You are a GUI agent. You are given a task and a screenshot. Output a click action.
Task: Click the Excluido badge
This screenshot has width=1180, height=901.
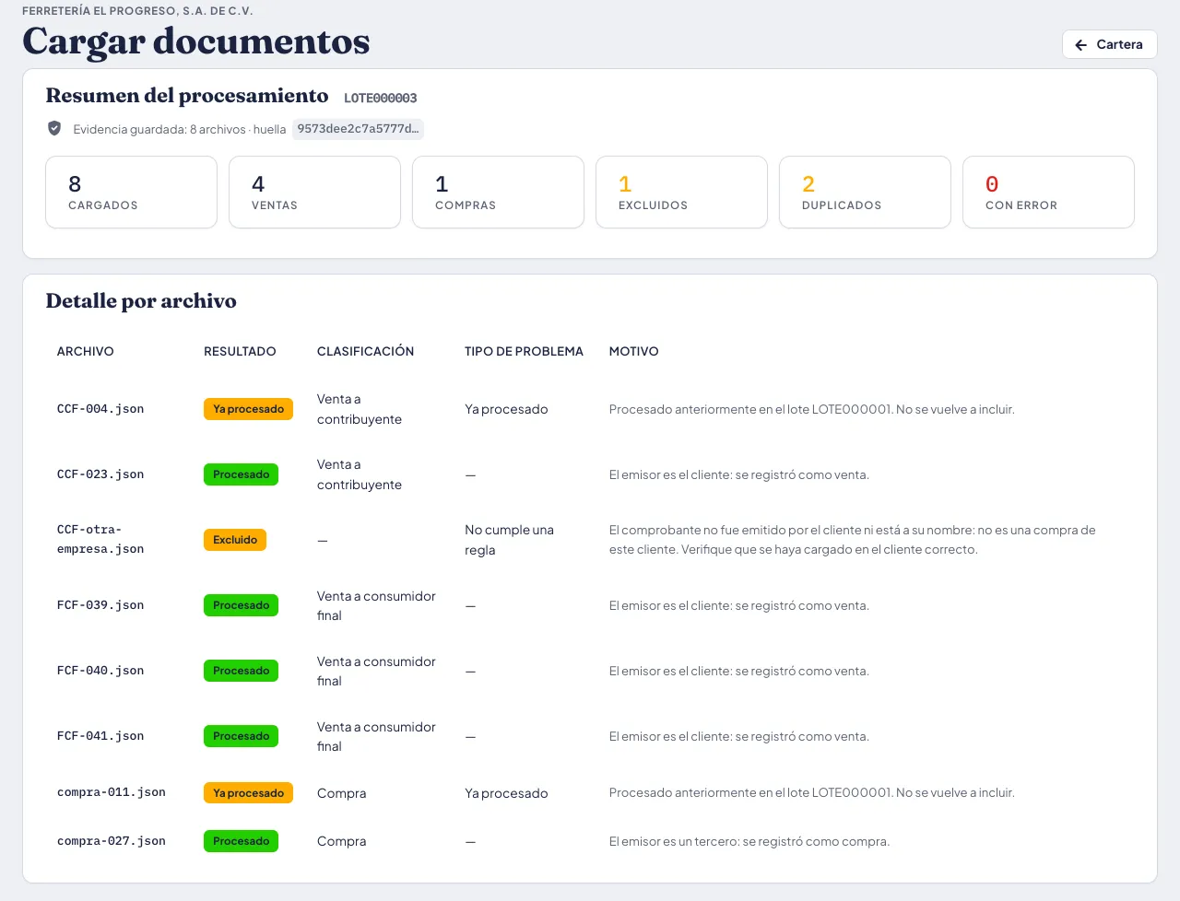pyautogui.click(x=235, y=540)
